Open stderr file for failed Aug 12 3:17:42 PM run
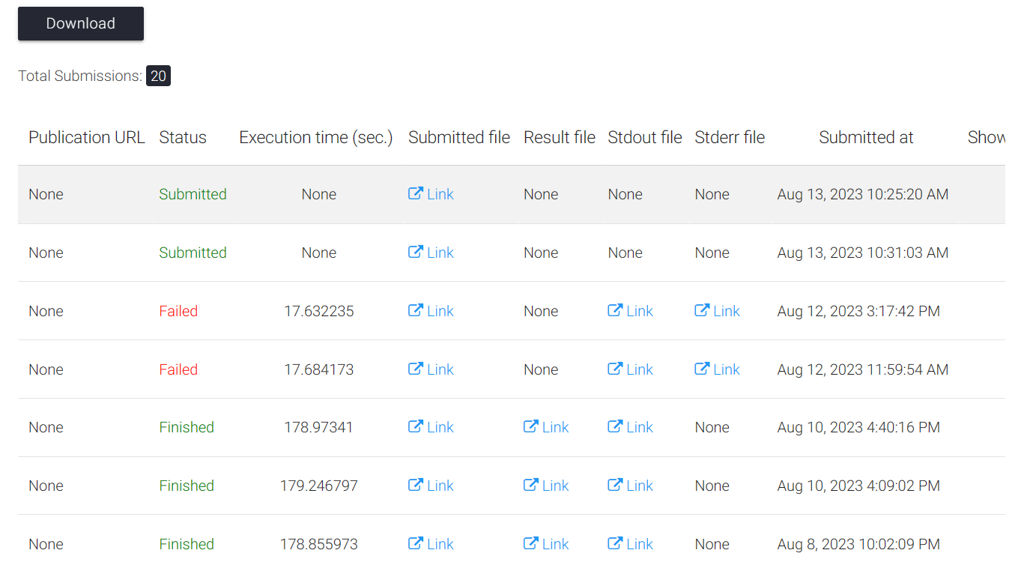1036x571 pixels. click(717, 310)
